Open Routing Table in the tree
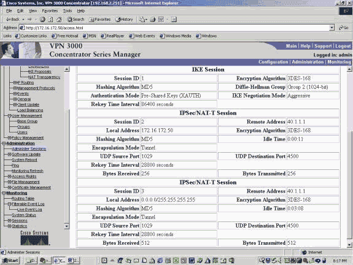 23,198
